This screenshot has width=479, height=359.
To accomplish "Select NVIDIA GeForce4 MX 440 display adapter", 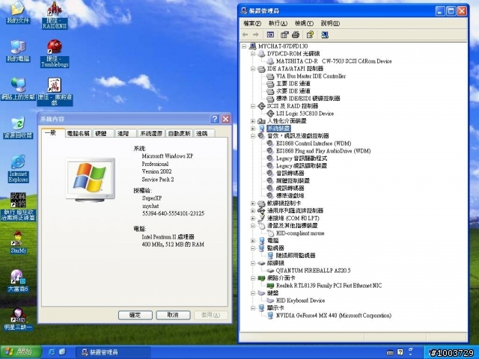I will pyautogui.click(x=334, y=316).
